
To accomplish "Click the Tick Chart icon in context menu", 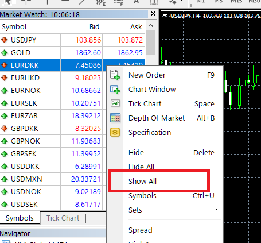I will pos(115,103).
